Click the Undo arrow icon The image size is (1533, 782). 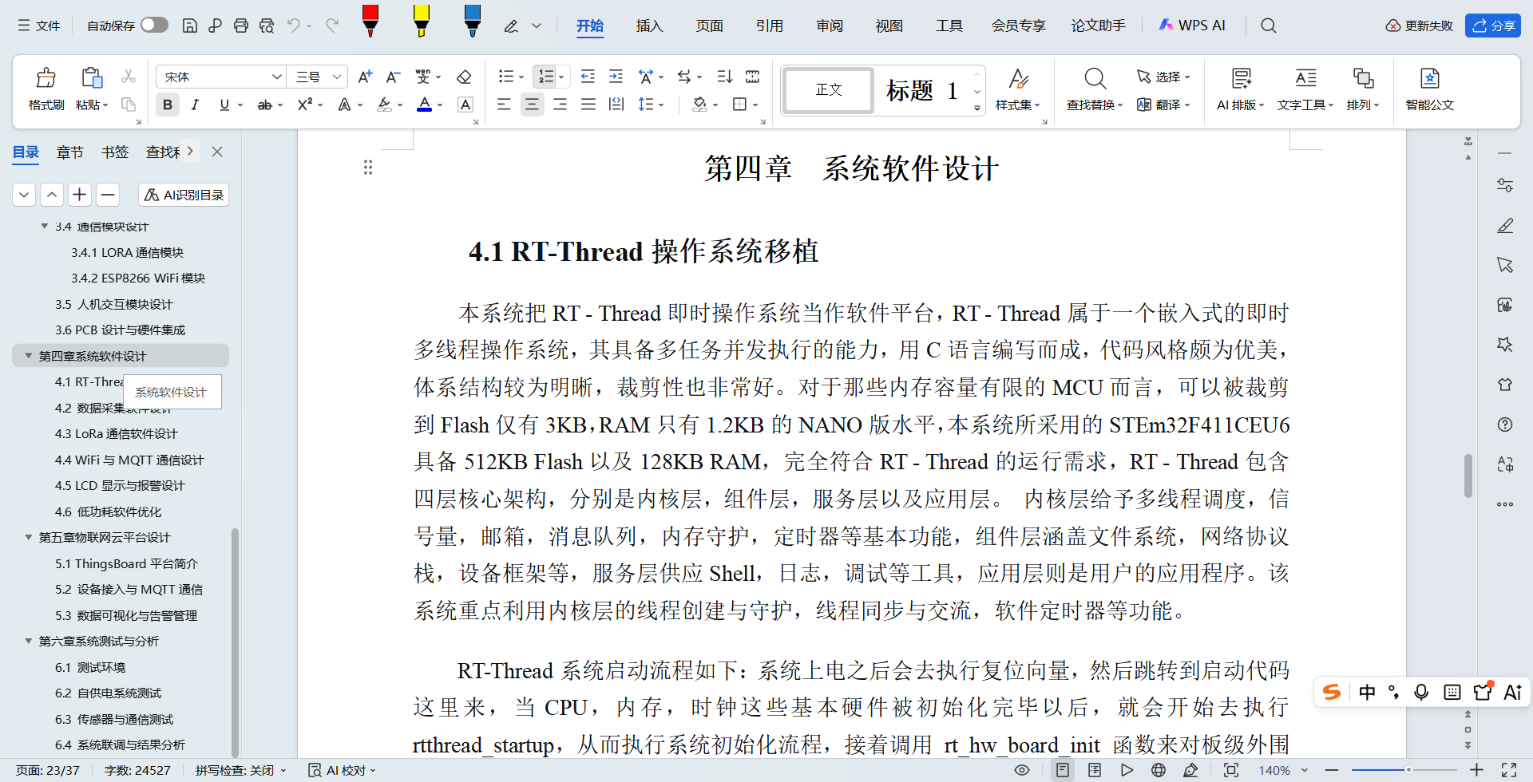[x=293, y=26]
